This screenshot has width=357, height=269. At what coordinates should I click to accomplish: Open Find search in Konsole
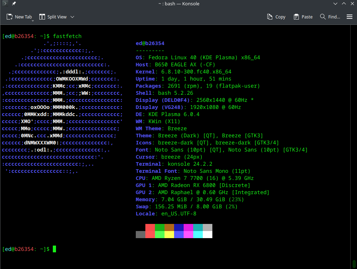[x=330, y=17]
